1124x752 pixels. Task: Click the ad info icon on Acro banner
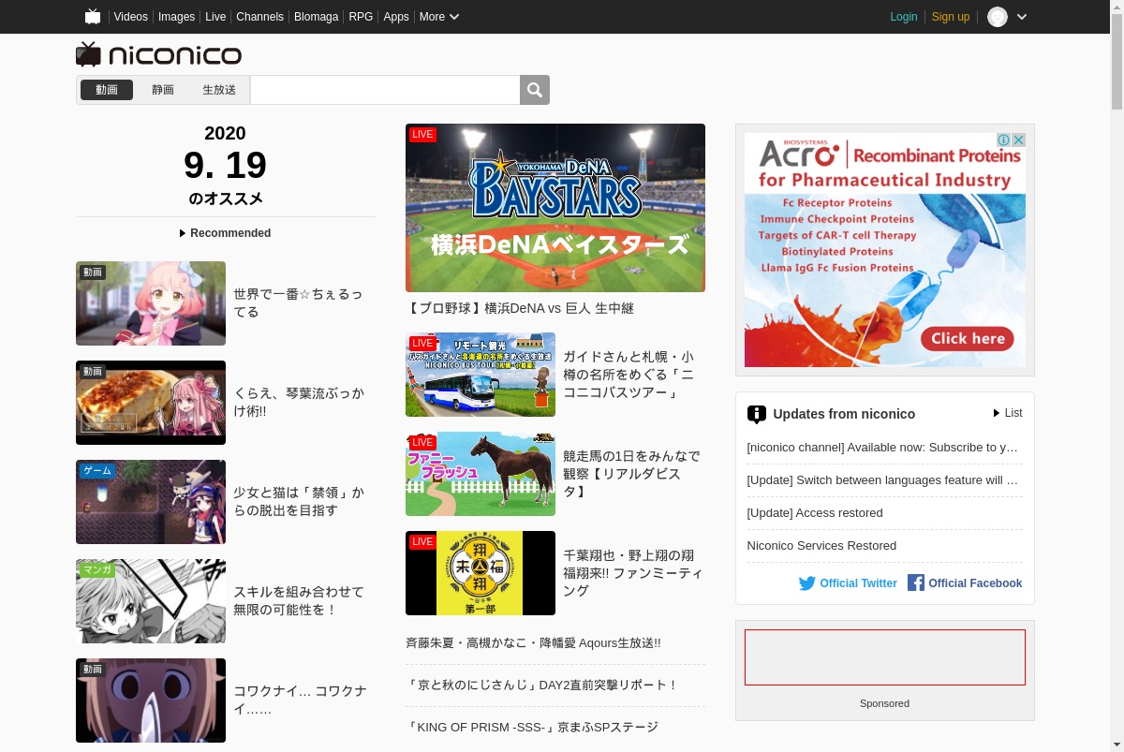(x=1003, y=140)
